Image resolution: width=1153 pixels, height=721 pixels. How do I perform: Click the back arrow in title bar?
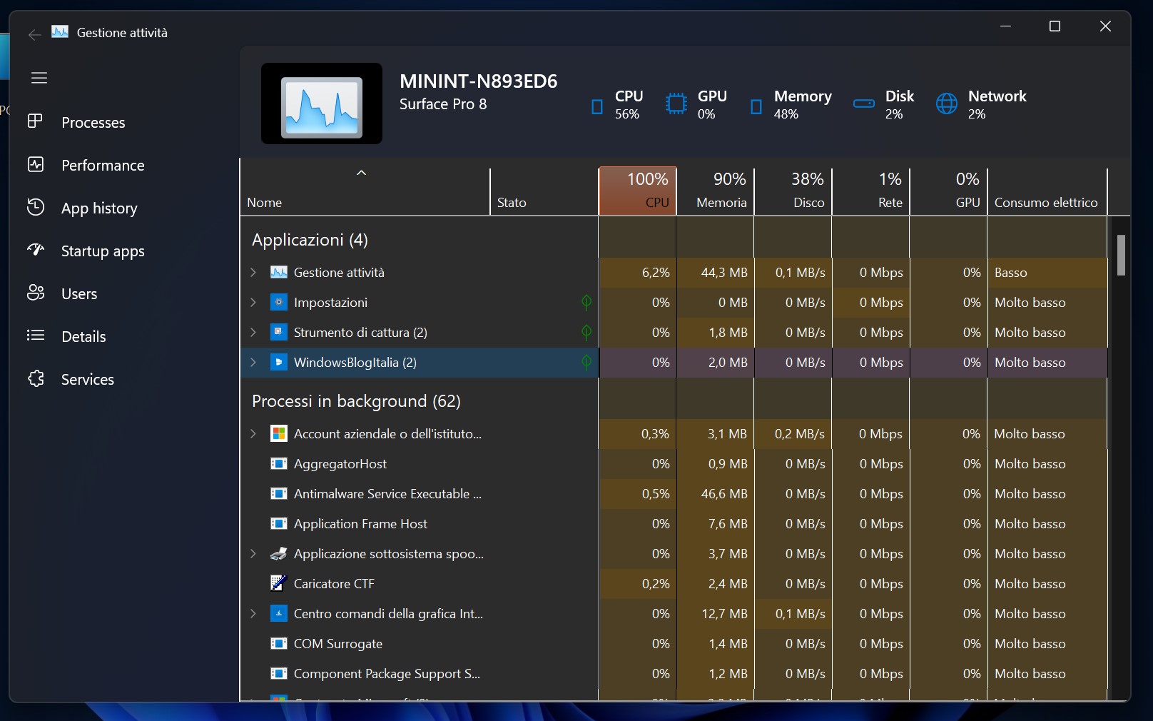[34, 34]
